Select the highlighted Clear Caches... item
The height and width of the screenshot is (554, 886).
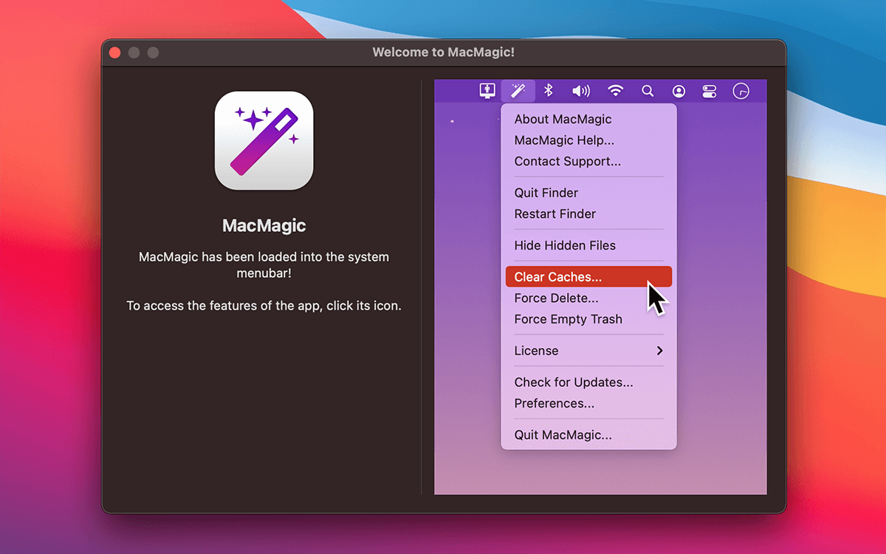588,277
